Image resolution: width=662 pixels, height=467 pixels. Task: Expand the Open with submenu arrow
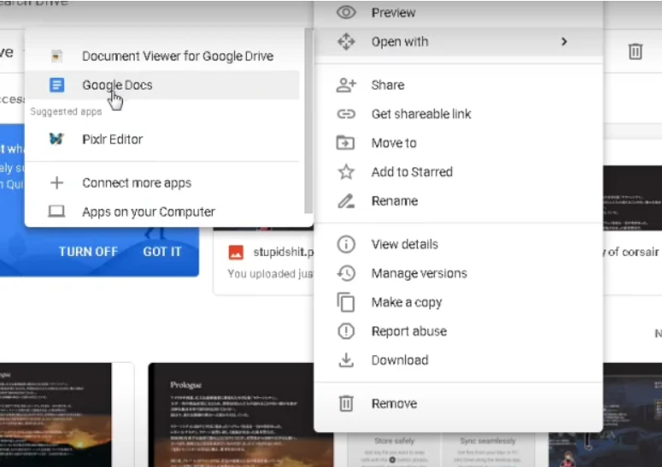pos(564,41)
